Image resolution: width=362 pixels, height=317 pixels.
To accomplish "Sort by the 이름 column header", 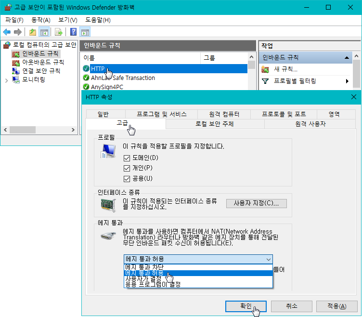I will pyautogui.click(x=141, y=58).
